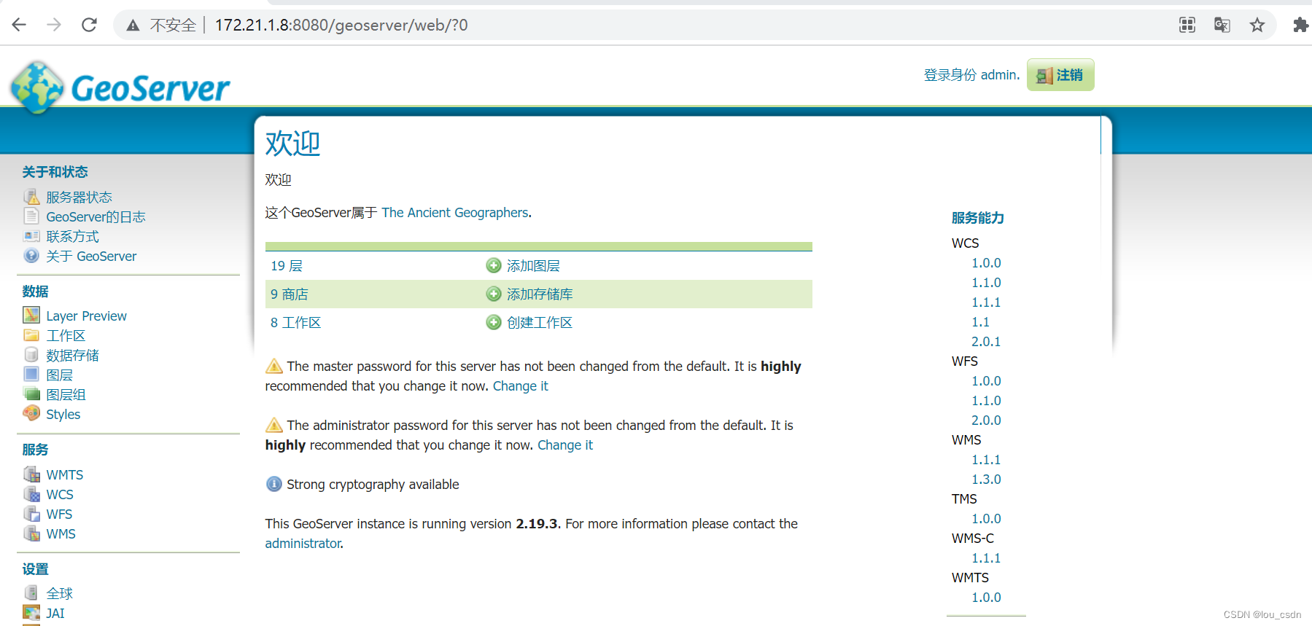Click 添加图层 add layer link
Image resolution: width=1312 pixels, height=626 pixels.
coord(533,265)
